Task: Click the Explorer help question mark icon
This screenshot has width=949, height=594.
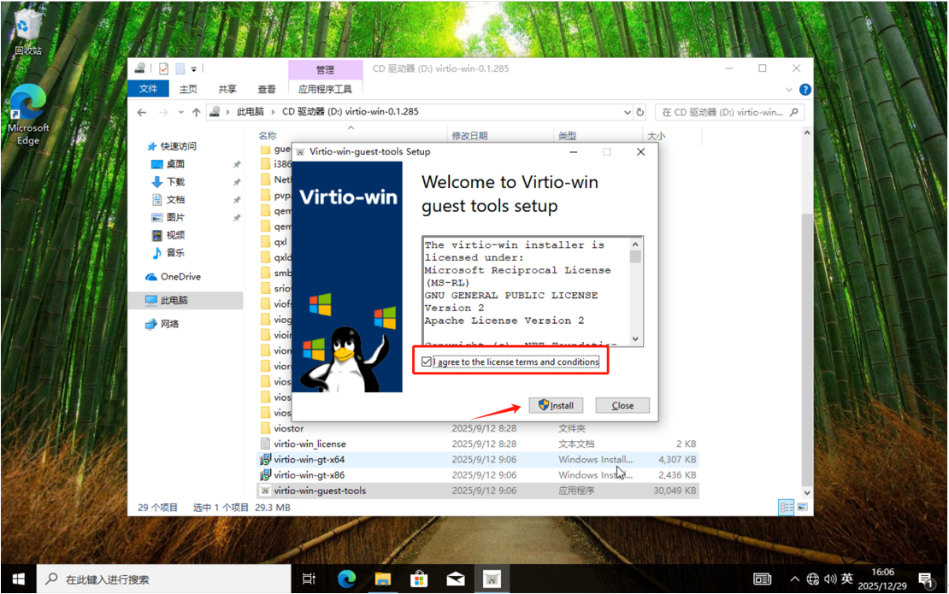Action: point(805,89)
